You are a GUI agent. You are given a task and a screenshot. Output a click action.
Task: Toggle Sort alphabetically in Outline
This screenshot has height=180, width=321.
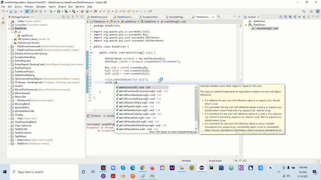pyautogui.click(x=286, y=17)
